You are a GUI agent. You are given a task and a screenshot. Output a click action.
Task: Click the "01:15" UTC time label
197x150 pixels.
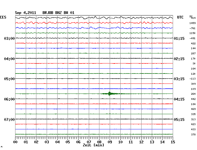click(x=179, y=39)
